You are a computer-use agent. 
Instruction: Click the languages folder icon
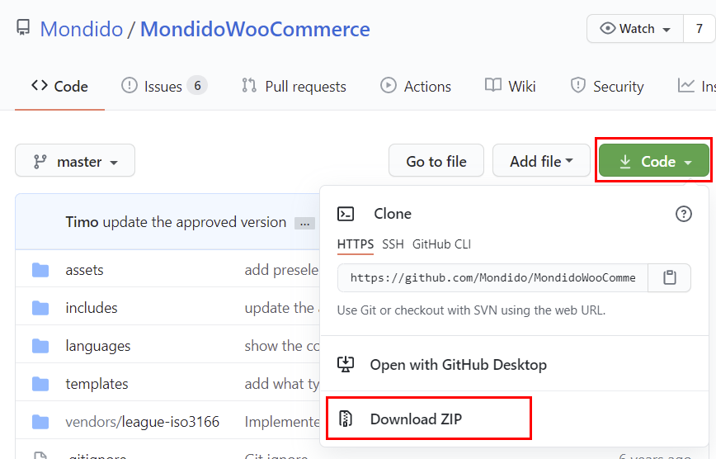(x=40, y=346)
